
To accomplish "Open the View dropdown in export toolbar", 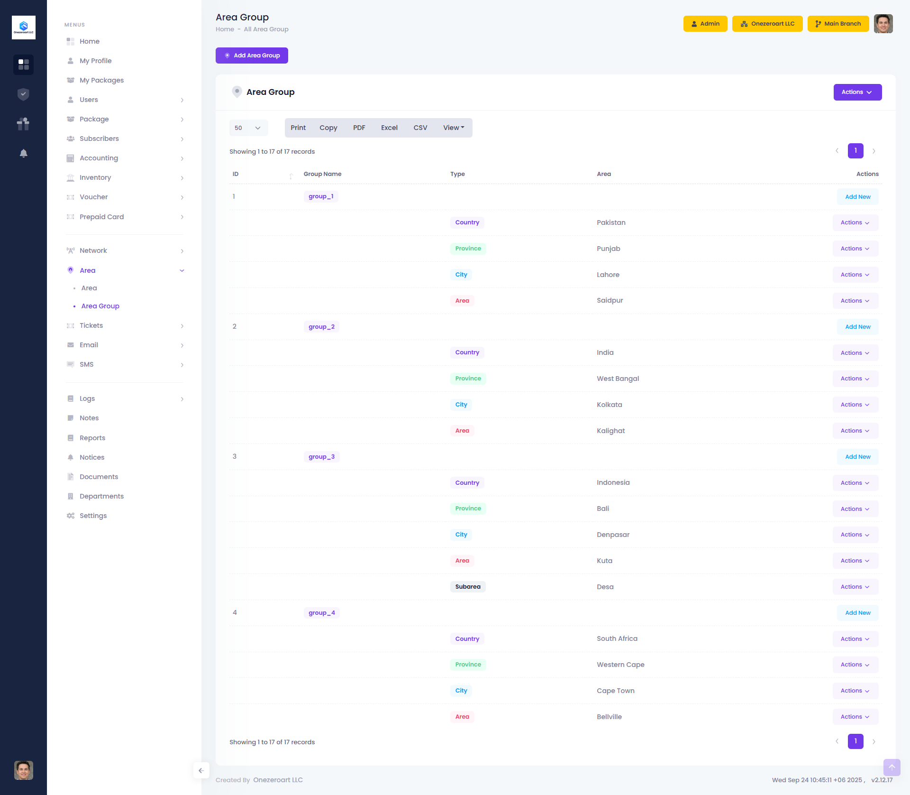I will (x=453, y=128).
